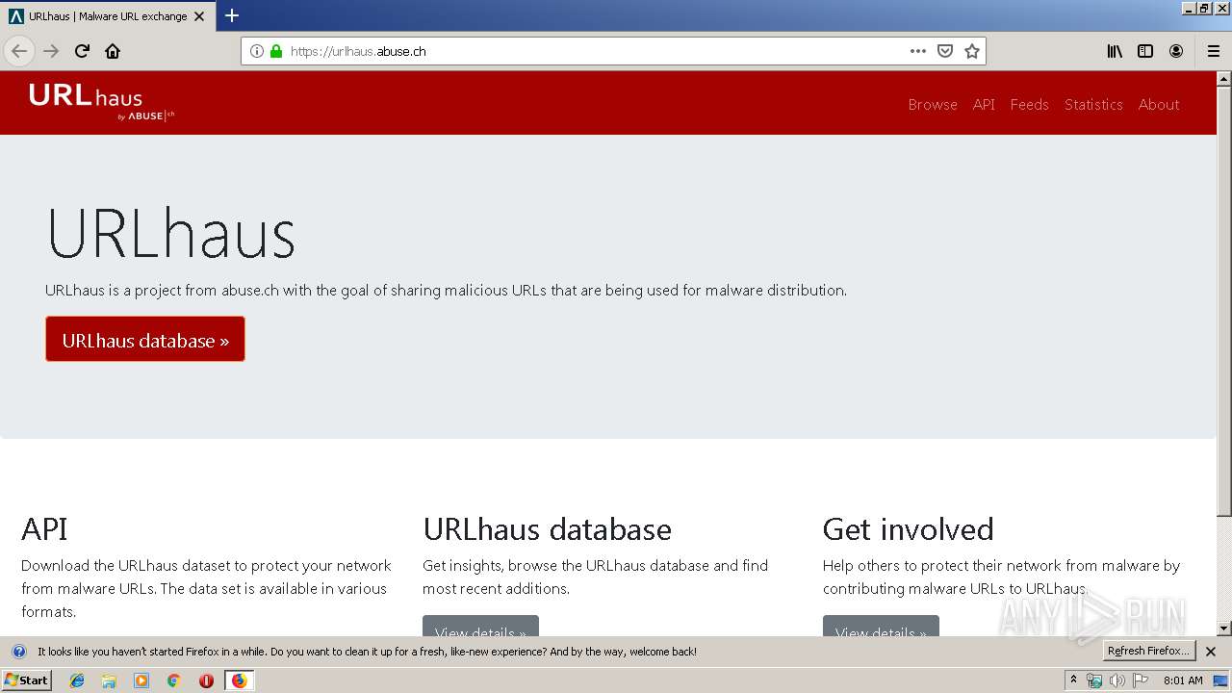Open the Statistics navigation link
Viewport: 1232px width, 693px height.
[1093, 104]
